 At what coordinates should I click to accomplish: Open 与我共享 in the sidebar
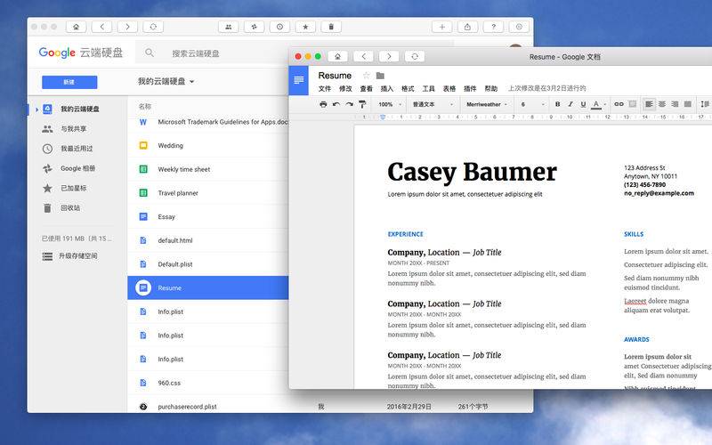(x=73, y=129)
